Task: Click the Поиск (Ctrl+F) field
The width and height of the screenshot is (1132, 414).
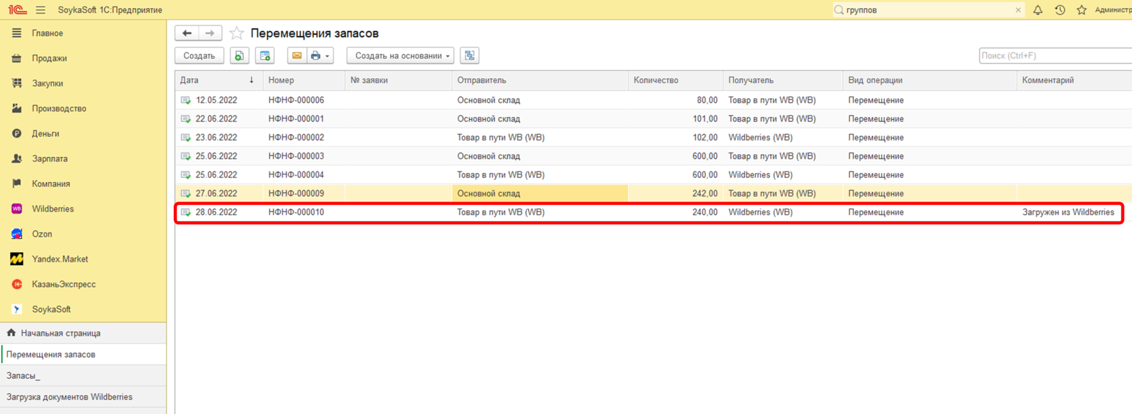Action: pos(1055,56)
